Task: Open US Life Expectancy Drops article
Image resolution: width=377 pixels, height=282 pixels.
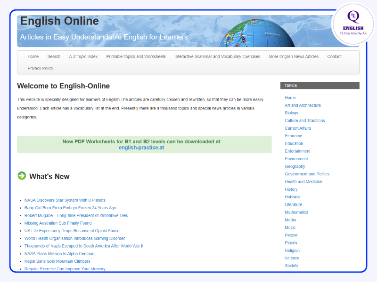Action: [x=72, y=231]
